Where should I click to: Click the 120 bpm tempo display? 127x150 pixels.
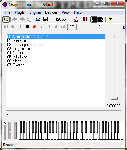[62, 20]
